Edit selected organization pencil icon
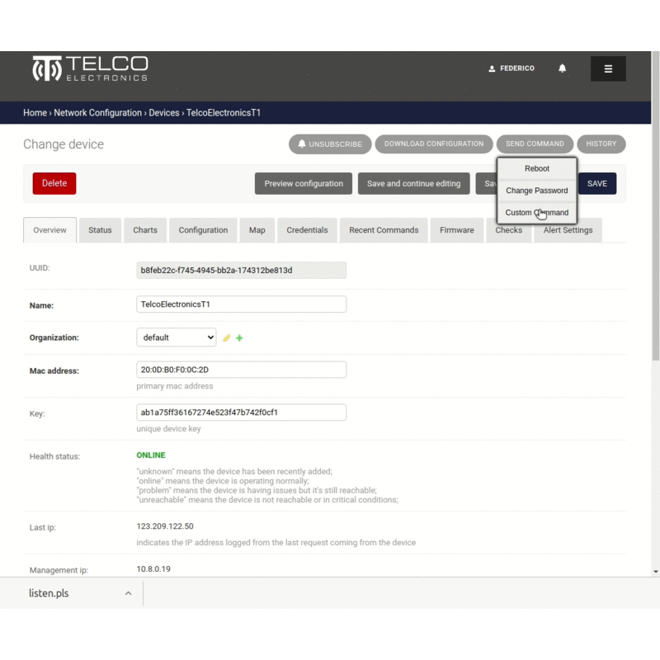Image resolution: width=660 pixels, height=660 pixels. [226, 338]
